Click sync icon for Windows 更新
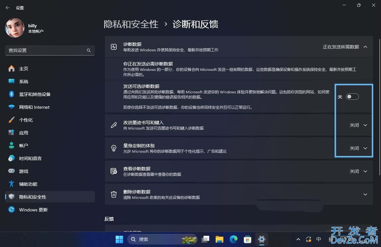The image size is (381, 247). coord(12,209)
